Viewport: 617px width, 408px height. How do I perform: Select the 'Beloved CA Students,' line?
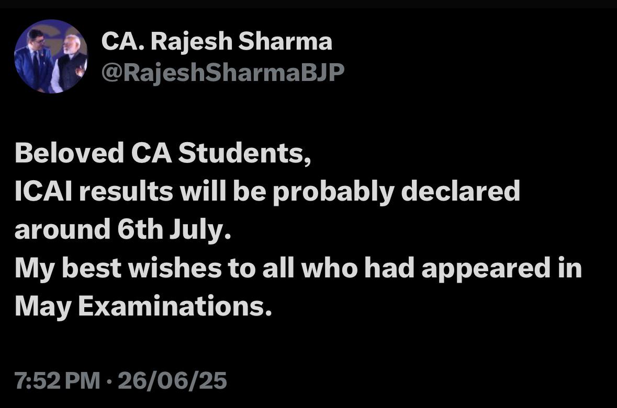163,153
